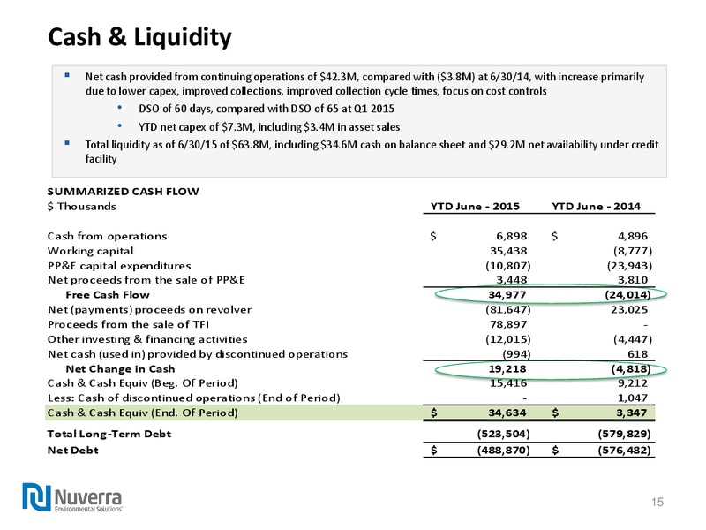Click the 'Total Long-Term Debt' label
The width and height of the screenshot is (706, 530).
point(109,434)
